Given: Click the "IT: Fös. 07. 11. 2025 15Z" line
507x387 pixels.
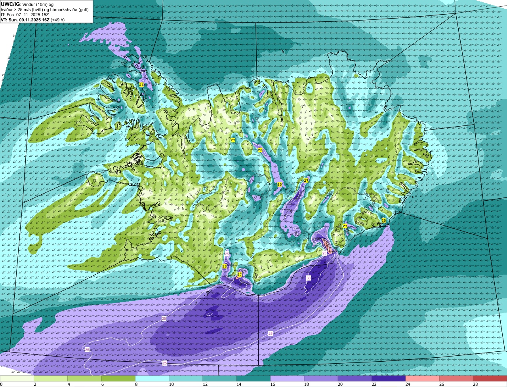Looking at the screenshot, I should coord(25,15).
